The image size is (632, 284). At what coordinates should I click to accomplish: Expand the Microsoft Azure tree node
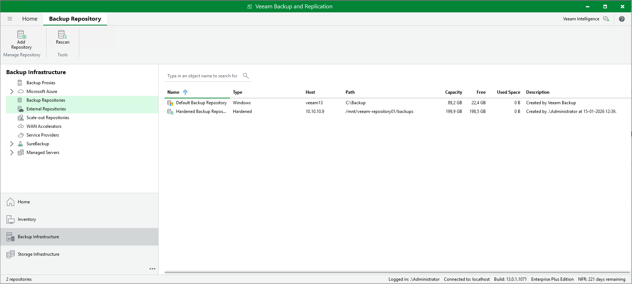(12, 92)
